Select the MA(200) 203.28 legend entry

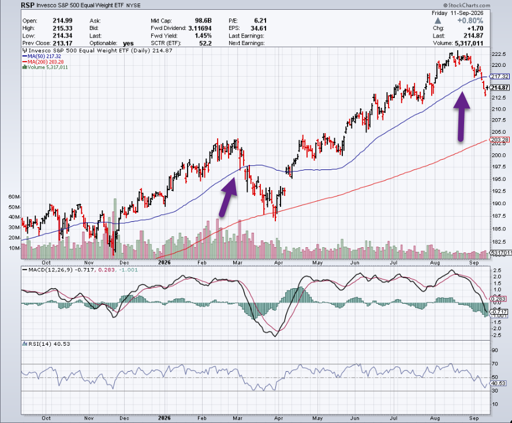(x=43, y=62)
